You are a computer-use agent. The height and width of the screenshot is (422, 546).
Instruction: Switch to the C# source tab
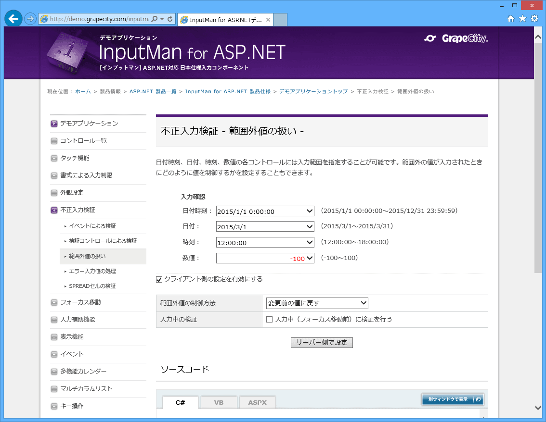(x=181, y=402)
